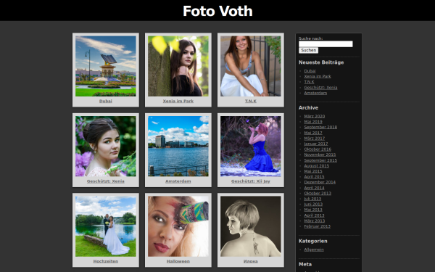Open the Geschützt: Xenia portrait thumbnail
Image resolution: width=435 pixels, height=272 pixels.
[106, 147]
